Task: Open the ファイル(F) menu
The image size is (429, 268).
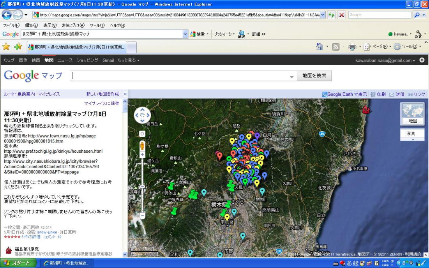Action: point(11,25)
